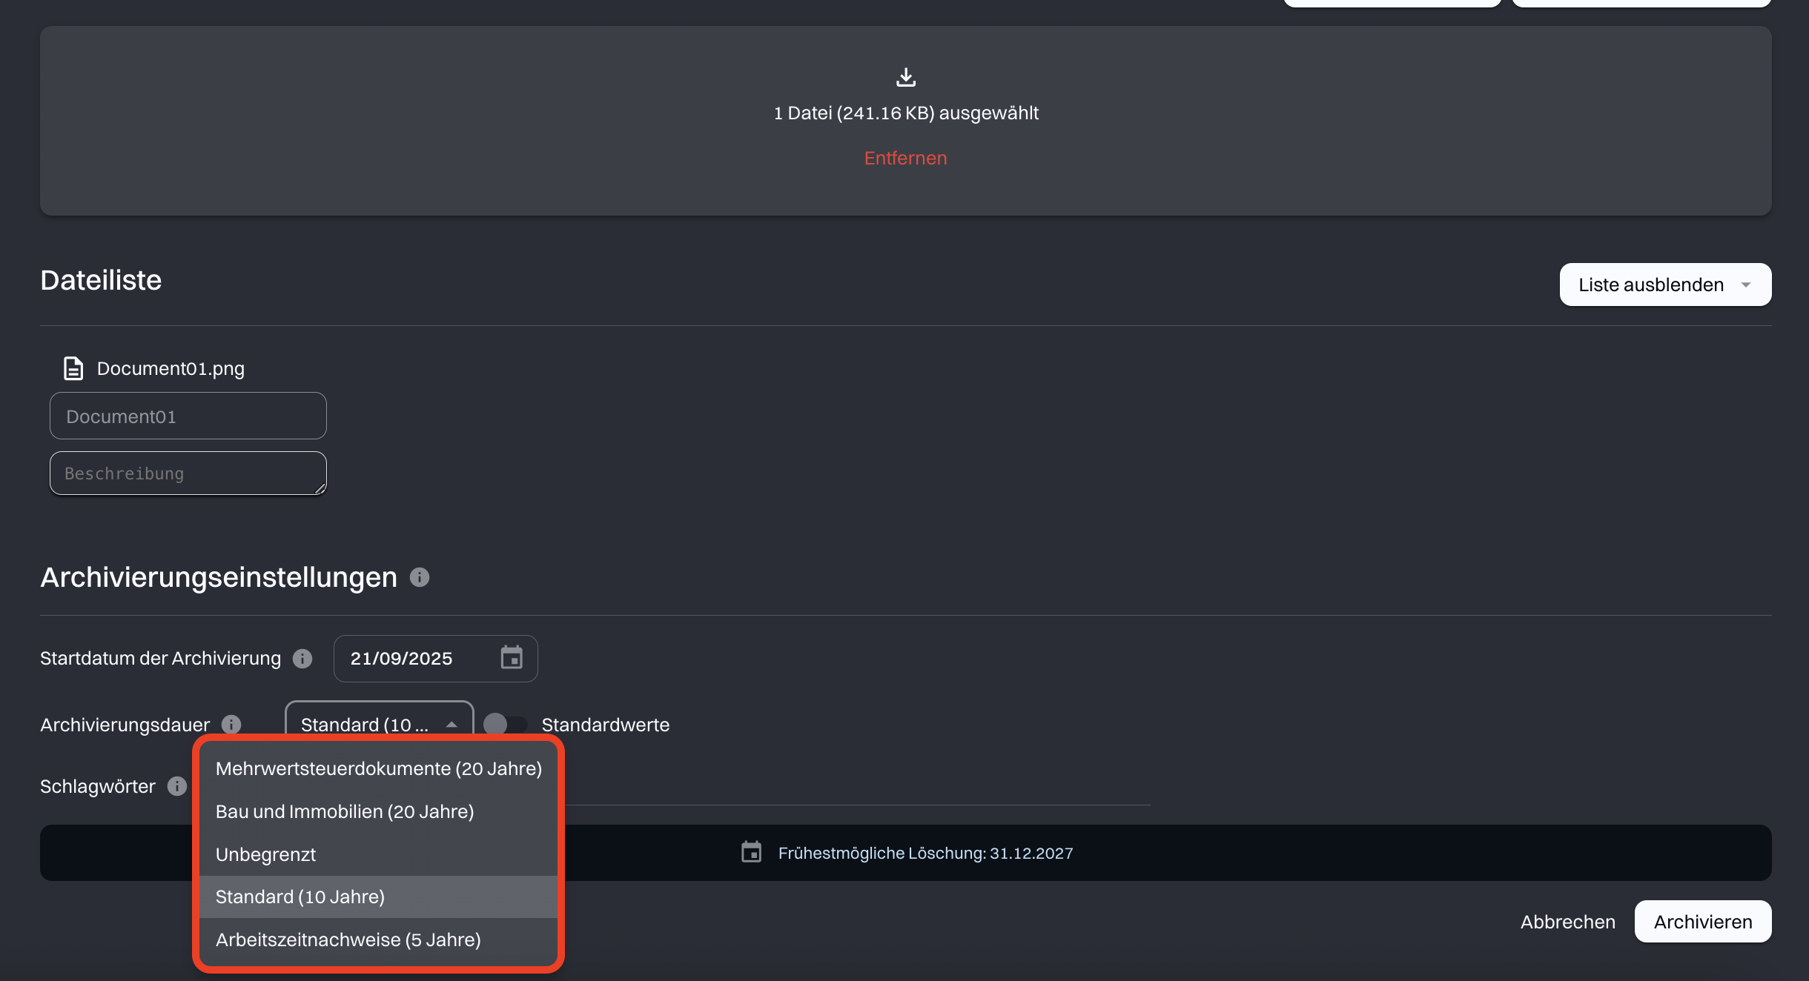Click the download icon in upload area
Image resolution: width=1809 pixels, height=981 pixels.
[x=905, y=77]
